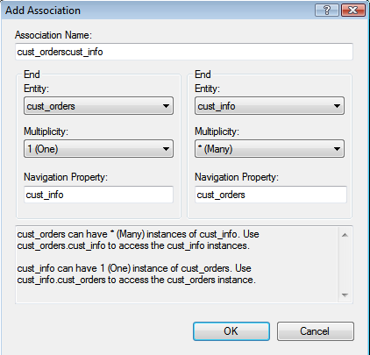Click the Cancel button
This screenshot has width=370, height=355.
tap(316, 331)
